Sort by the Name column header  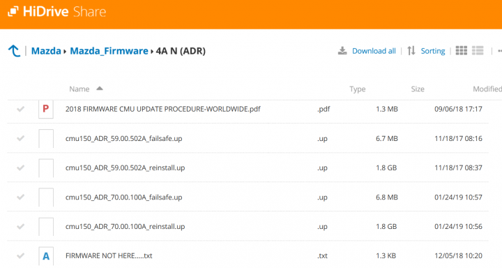79,89
